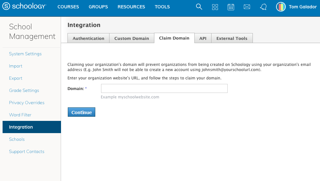Screen dimensions: 320x181
Task: Open the Groups menu
Action: (98, 7)
